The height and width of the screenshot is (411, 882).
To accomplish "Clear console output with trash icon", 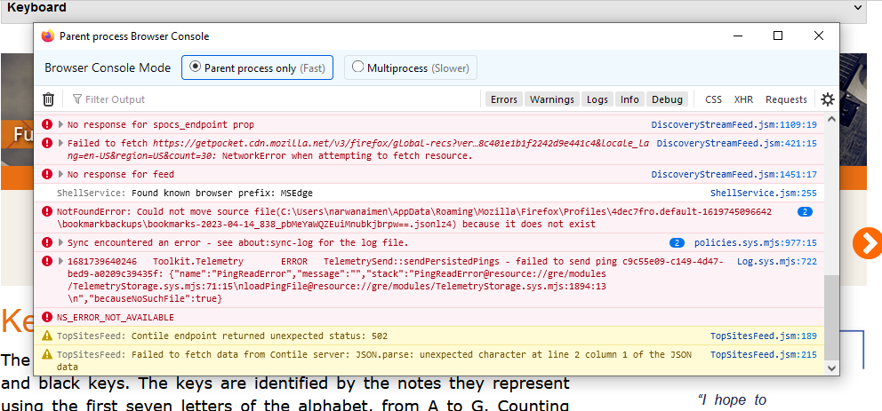I will coord(49,99).
